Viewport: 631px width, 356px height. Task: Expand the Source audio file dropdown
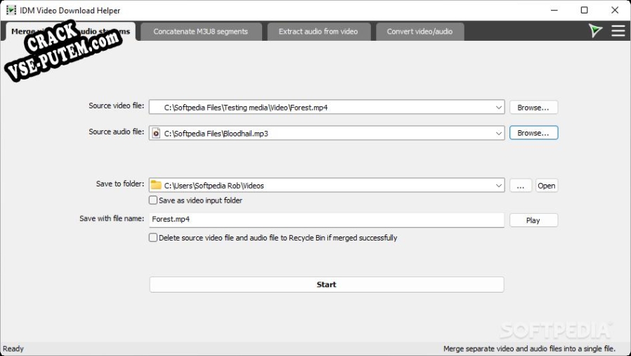tap(499, 133)
